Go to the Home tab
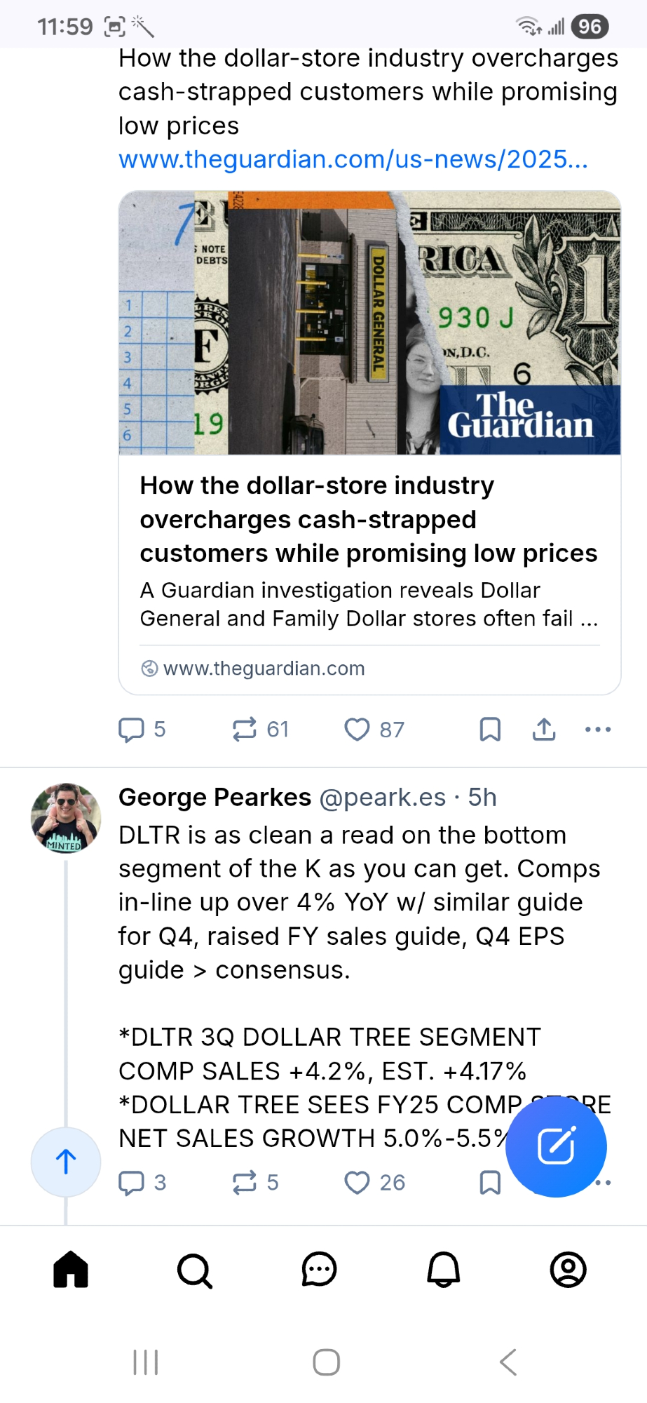Image resolution: width=647 pixels, height=1403 pixels. click(x=71, y=1270)
